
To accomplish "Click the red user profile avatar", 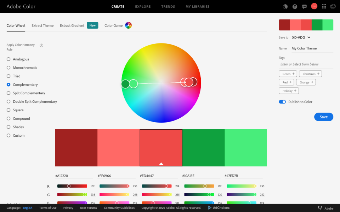I will tap(314, 6).
